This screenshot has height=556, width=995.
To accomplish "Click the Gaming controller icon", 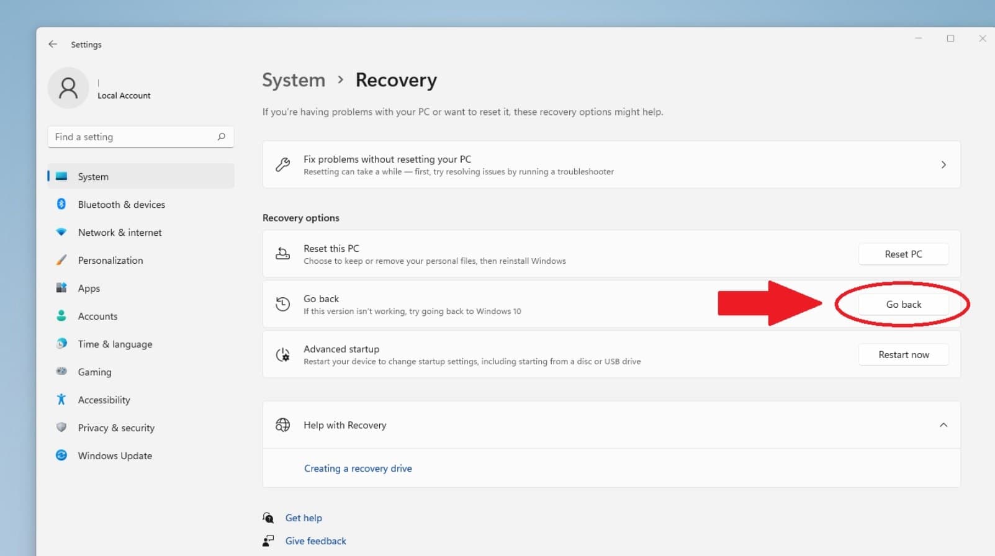I will click(61, 372).
